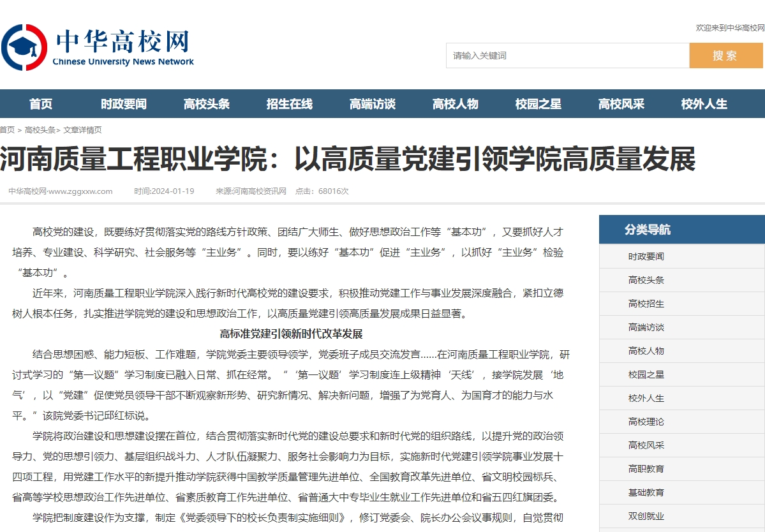The image size is (765, 532).
Task: Visit the 校园之星 navigation section
Action: [538, 104]
